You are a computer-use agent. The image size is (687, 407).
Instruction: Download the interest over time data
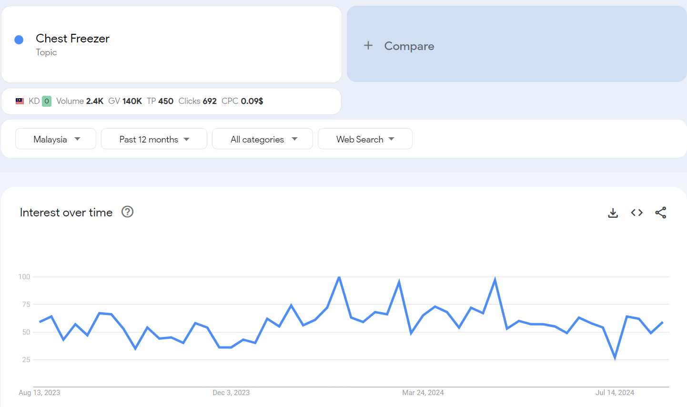click(x=613, y=213)
